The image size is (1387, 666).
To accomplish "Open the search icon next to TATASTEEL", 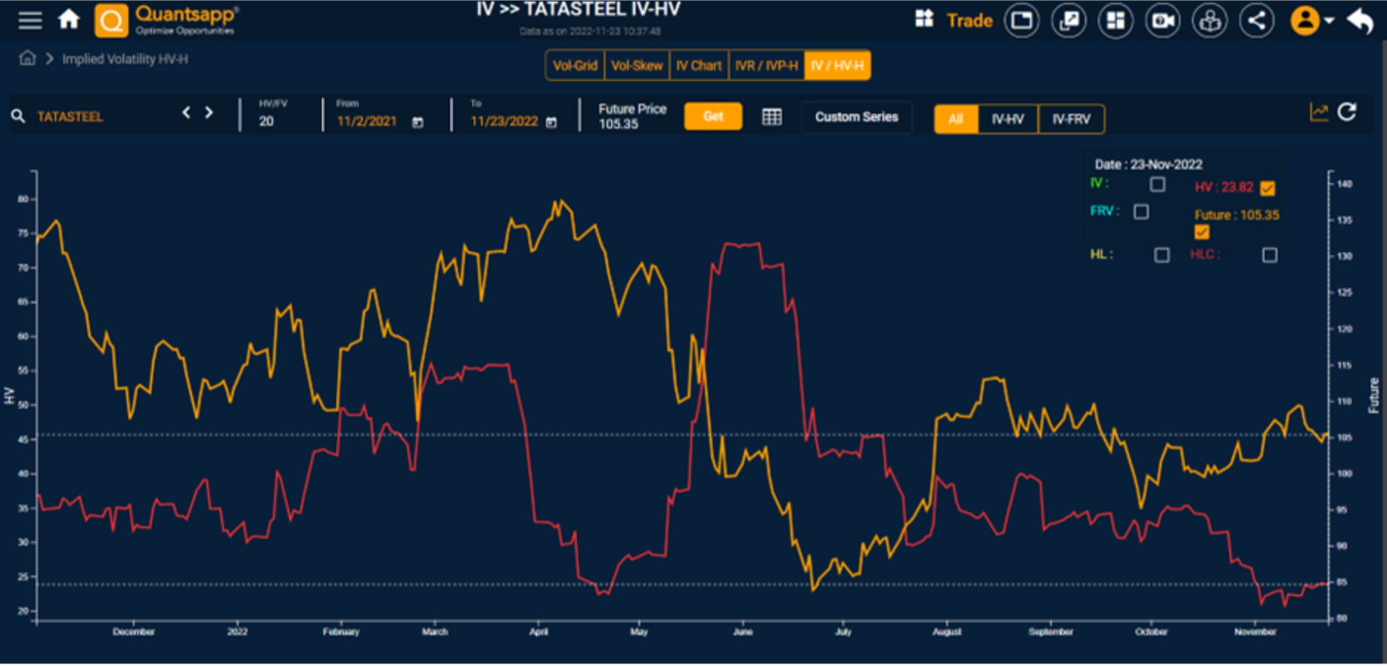I will pos(18,116).
